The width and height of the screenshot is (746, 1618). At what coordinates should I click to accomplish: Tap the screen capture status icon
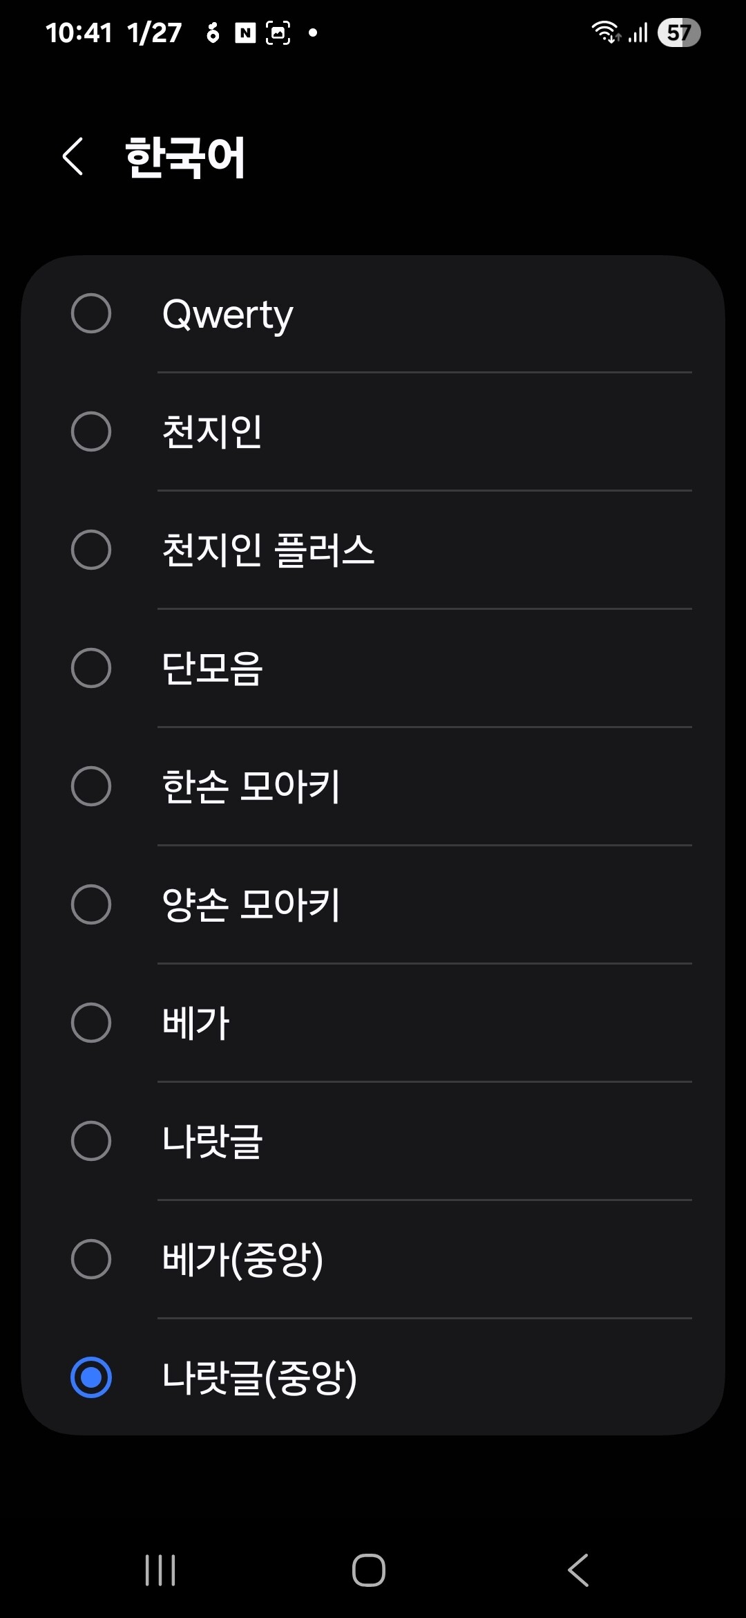278,32
